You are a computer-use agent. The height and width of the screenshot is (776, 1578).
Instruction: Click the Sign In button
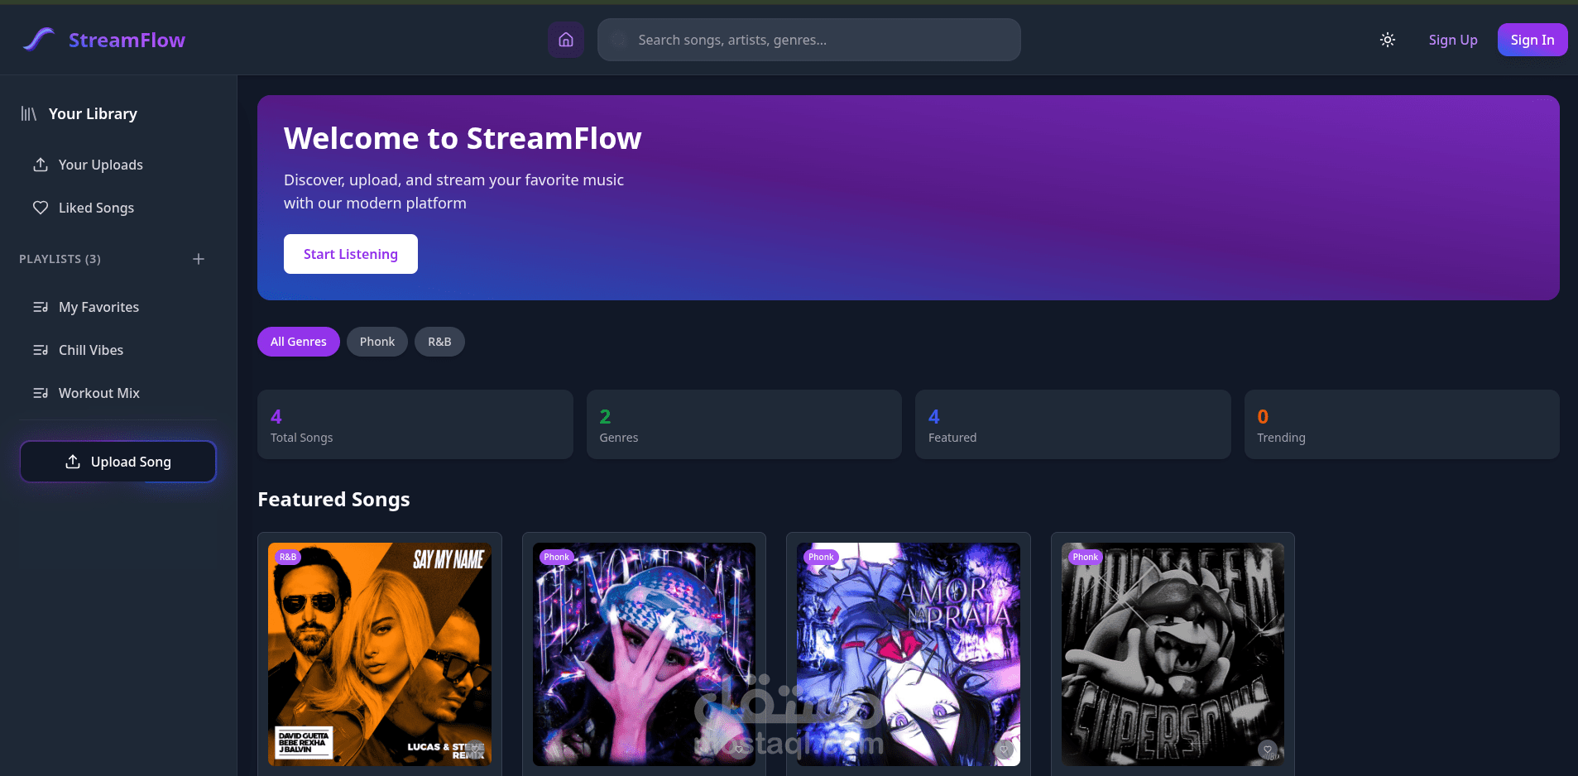(1532, 40)
